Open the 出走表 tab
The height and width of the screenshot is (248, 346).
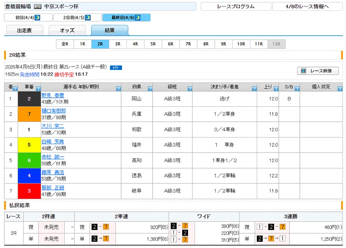pos(25,30)
